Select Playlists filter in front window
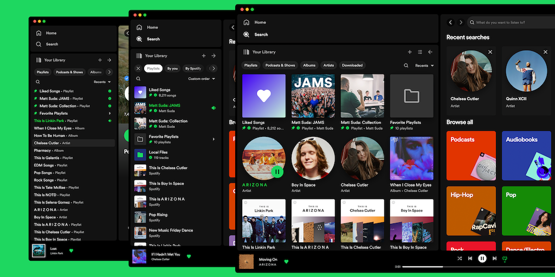The image size is (555, 277). coord(251,65)
